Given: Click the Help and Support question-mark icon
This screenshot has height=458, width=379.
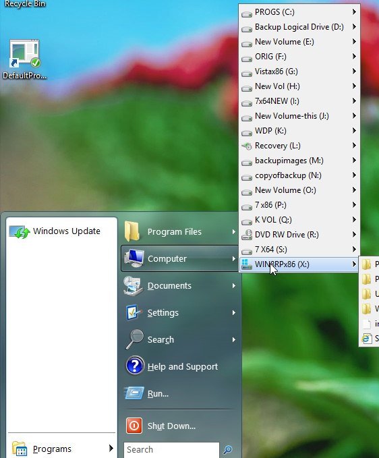Looking at the screenshot, I should pos(134,366).
